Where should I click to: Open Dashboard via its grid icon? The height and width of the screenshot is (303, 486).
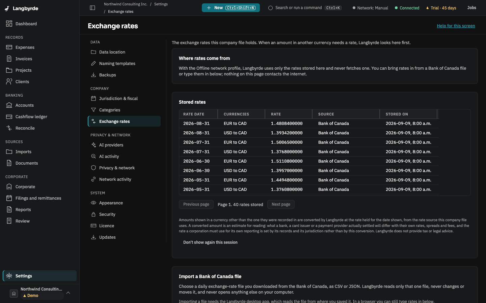click(x=9, y=24)
